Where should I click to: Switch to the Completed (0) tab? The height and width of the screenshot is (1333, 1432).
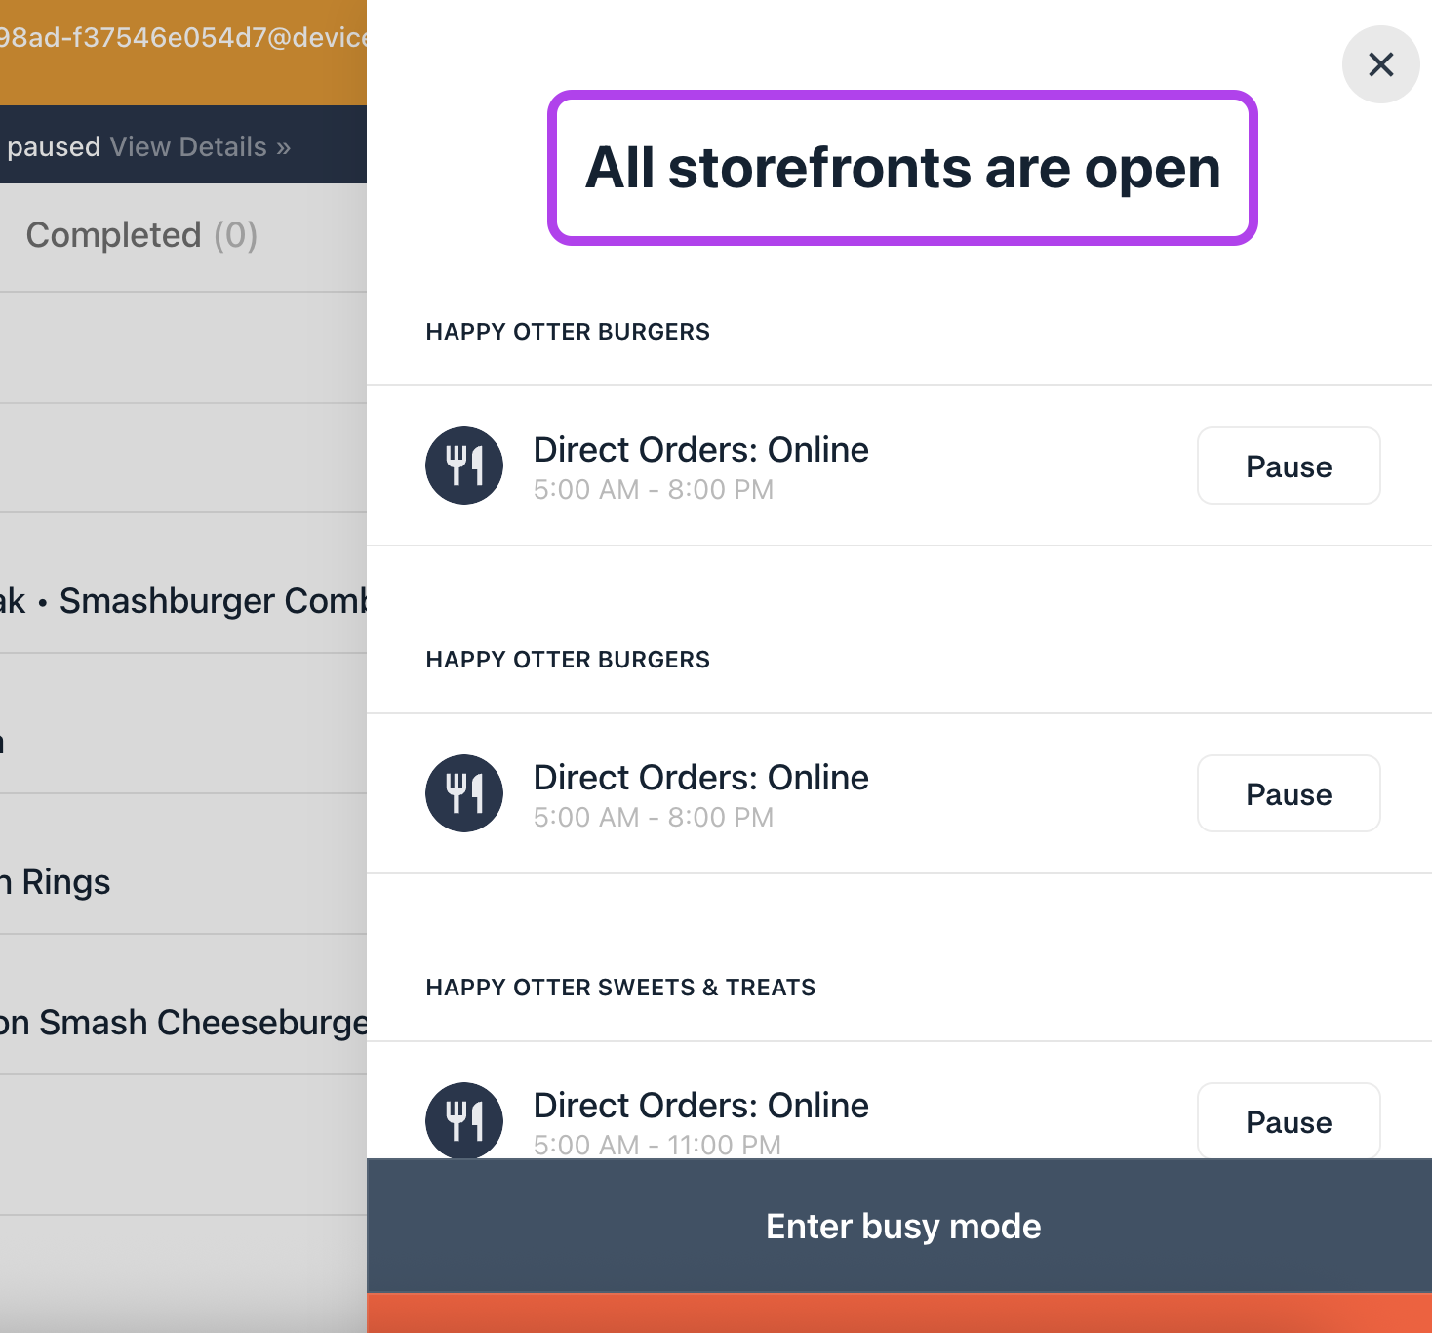point(141,235)
